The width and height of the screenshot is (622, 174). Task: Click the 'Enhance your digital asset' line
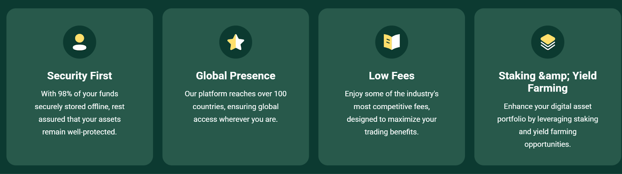click(547, 106)
